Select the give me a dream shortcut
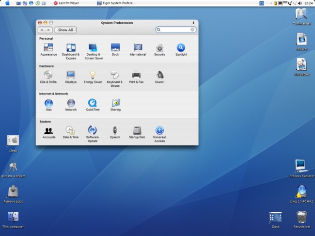 click(13, 169)
